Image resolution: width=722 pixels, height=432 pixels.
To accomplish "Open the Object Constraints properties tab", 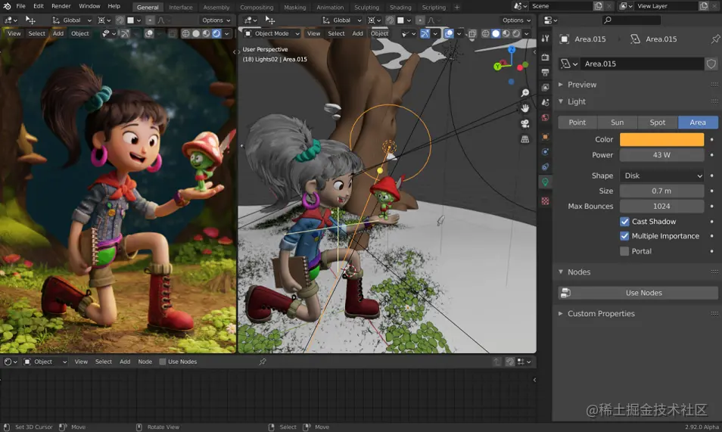I will [x=545, y=166].
